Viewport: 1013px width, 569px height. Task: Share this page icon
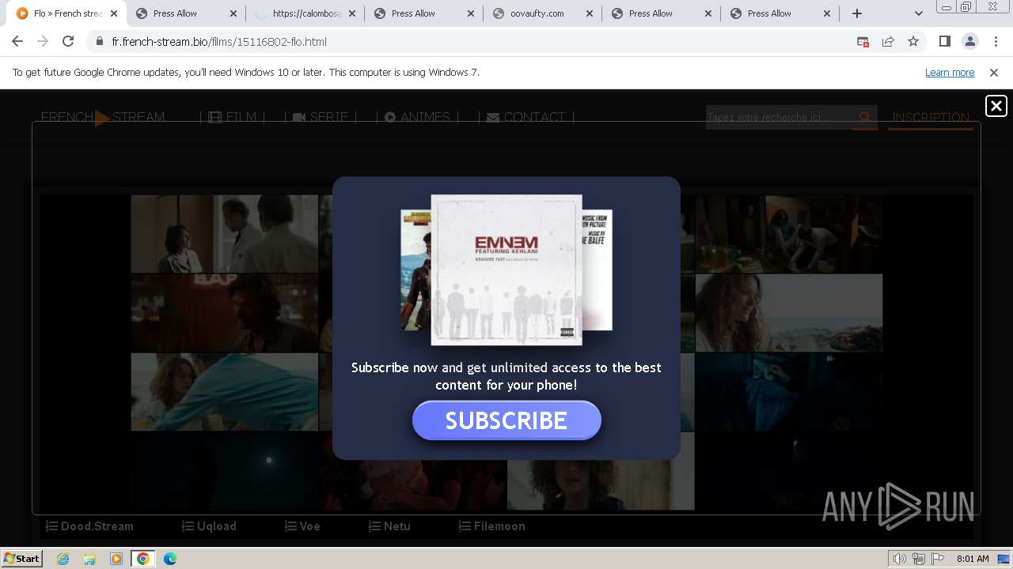pos(888,41)
